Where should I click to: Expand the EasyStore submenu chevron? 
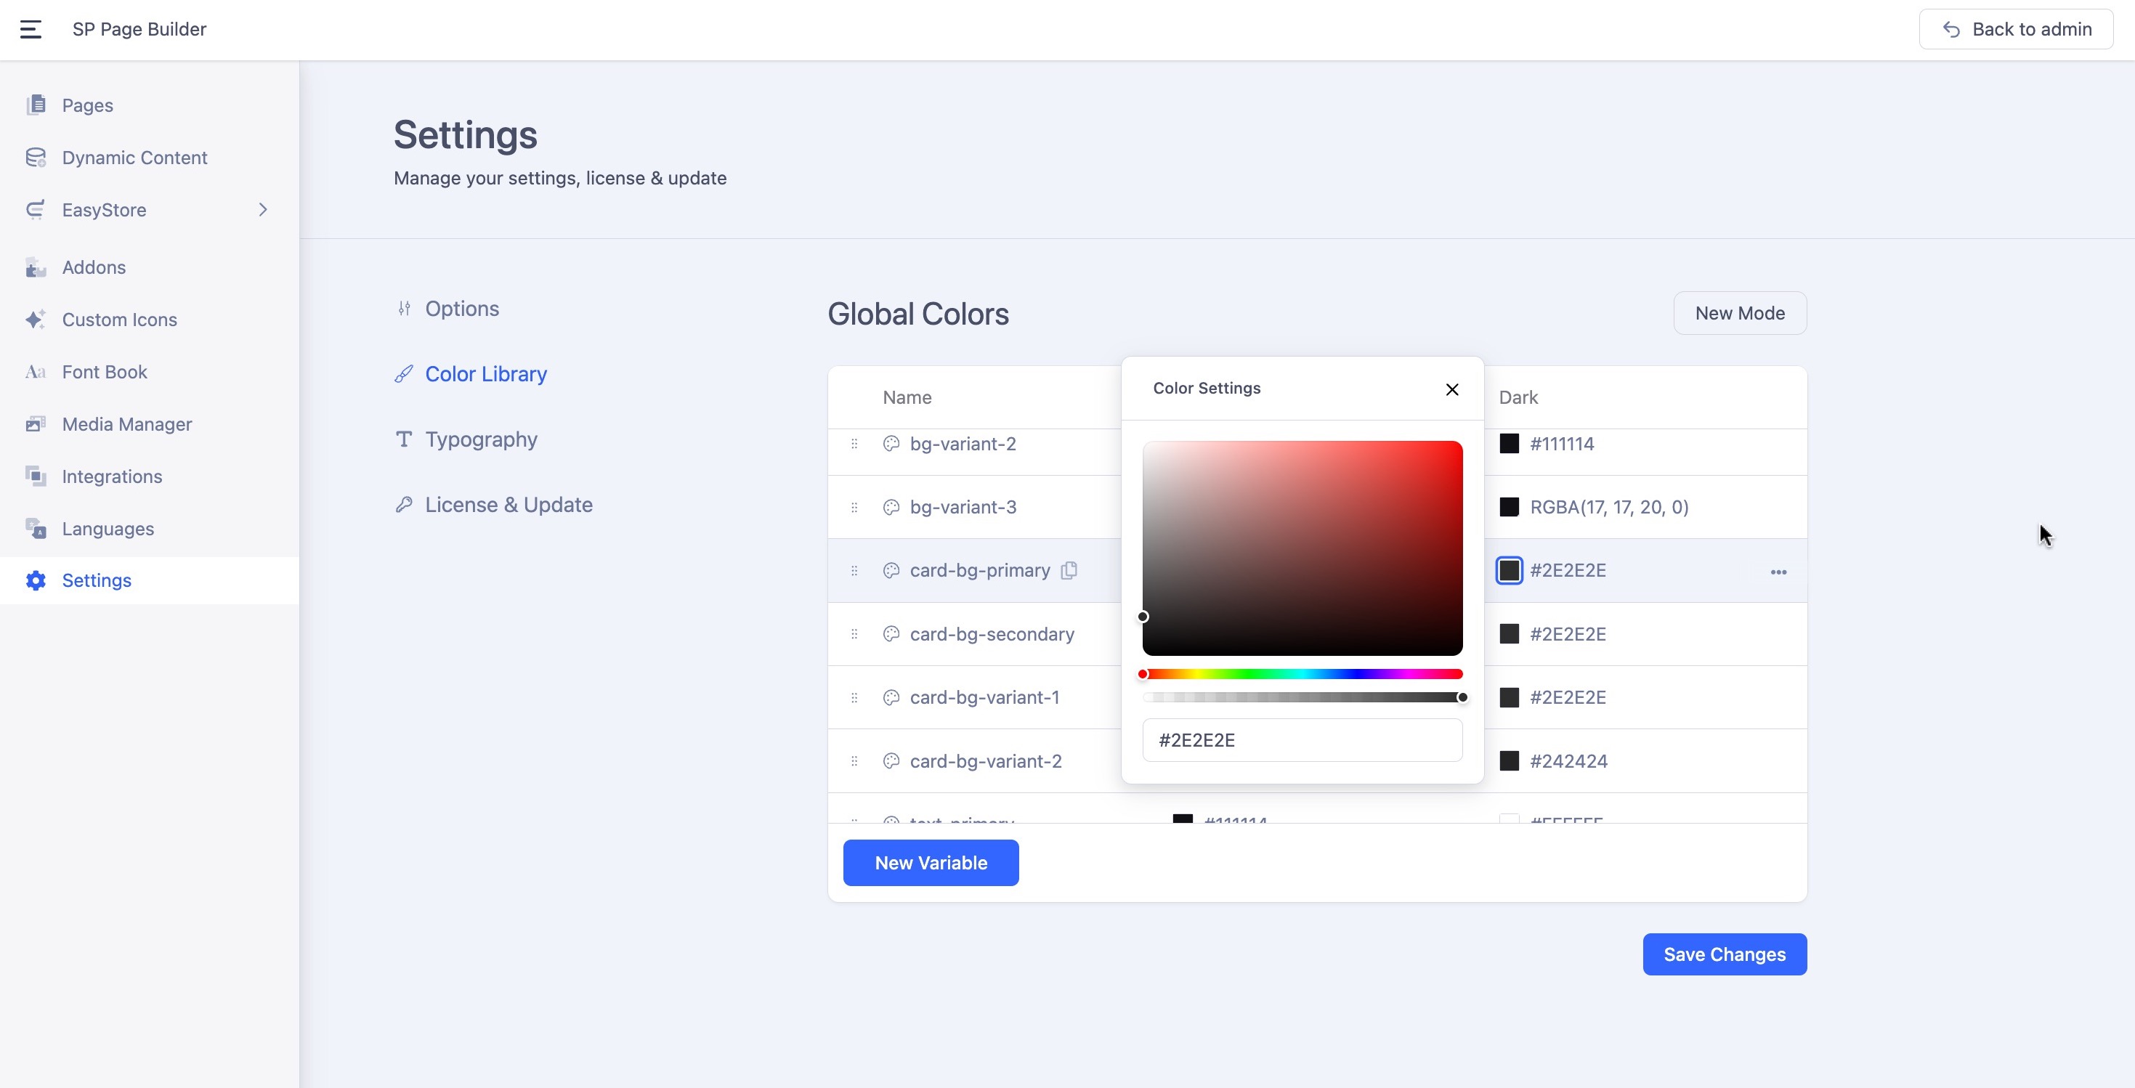tap(263, 210)
